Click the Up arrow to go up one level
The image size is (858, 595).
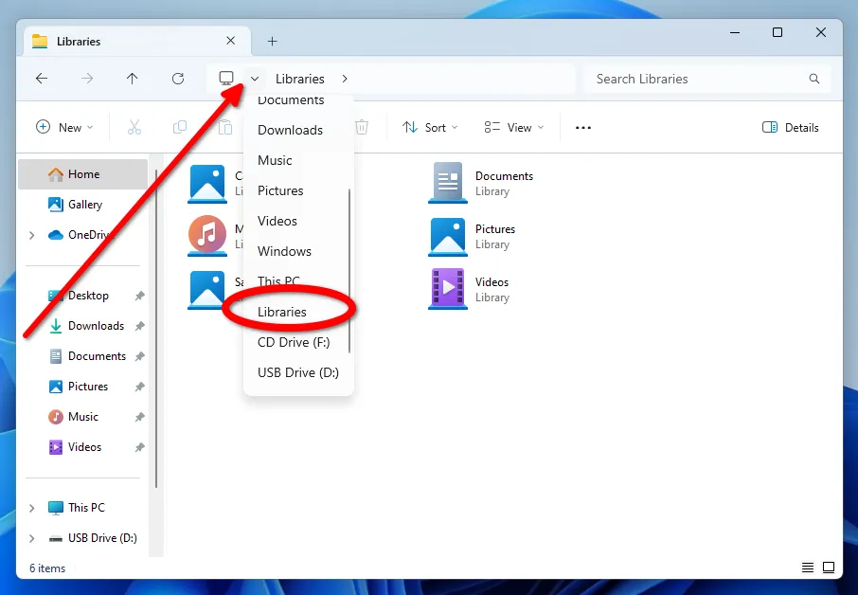coord(132,79)
